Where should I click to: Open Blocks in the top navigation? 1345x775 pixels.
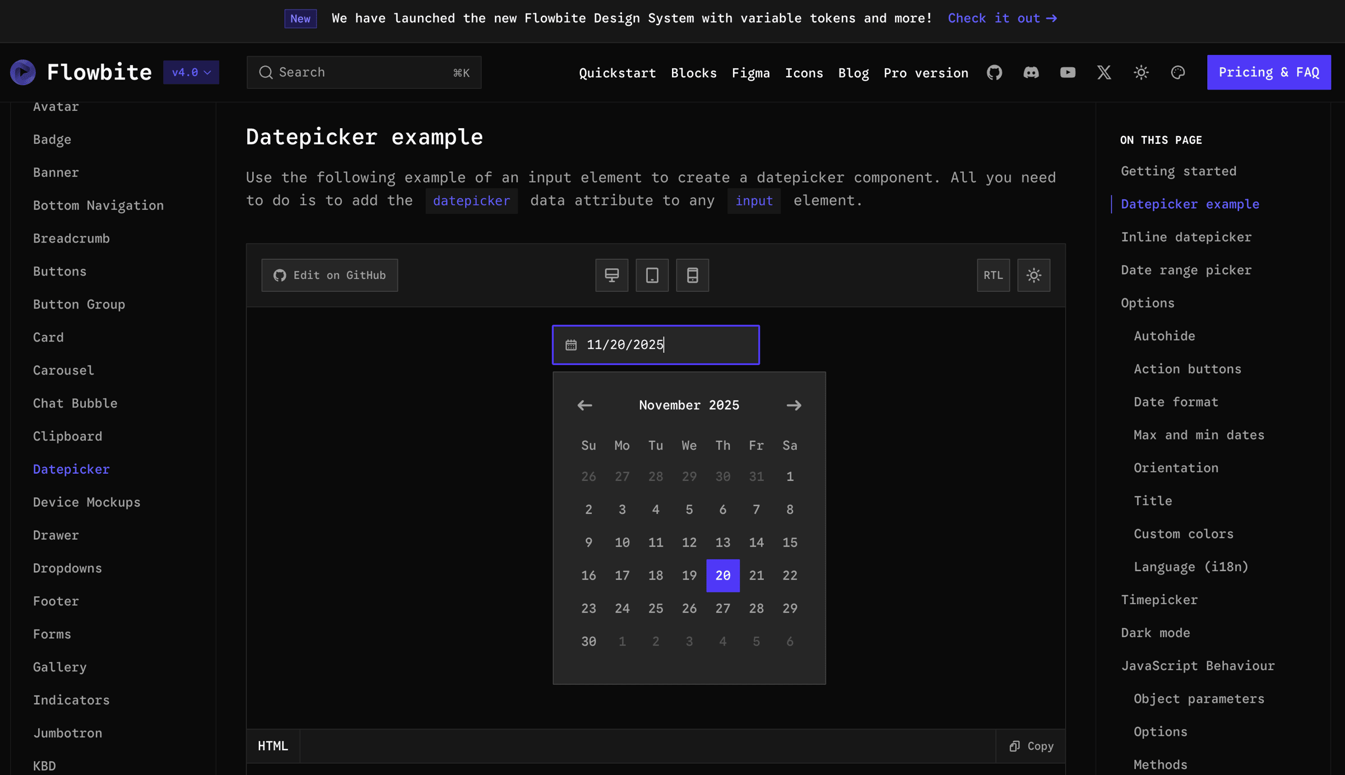pos(693,73)
